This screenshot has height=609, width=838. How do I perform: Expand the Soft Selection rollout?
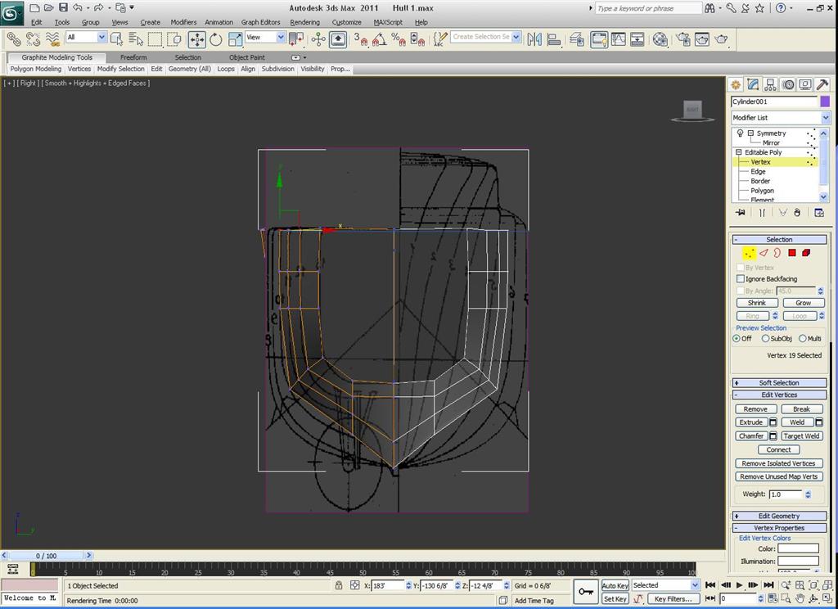pos(779,383)
